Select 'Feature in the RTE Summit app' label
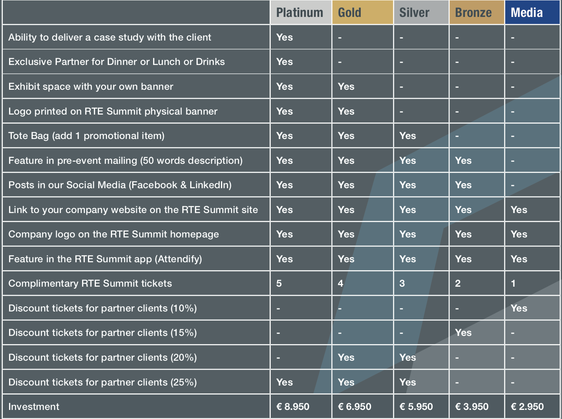The height and width of the screenshot is (419, 562). coord(105,259)
